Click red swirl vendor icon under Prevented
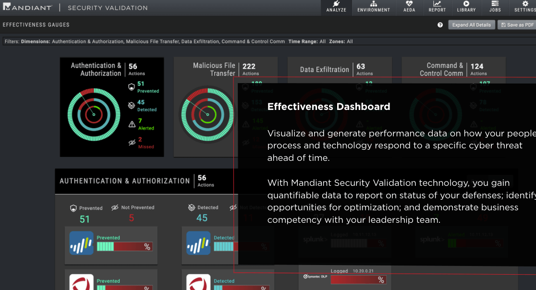 (x=81, y=282)
